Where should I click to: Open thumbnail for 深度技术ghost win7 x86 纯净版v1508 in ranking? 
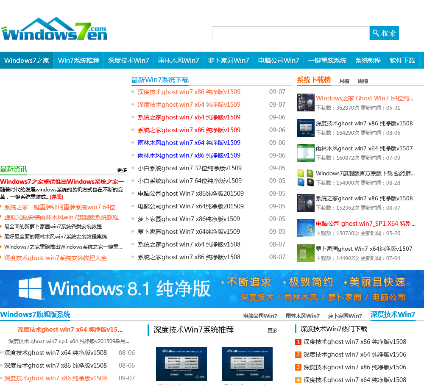306,128
